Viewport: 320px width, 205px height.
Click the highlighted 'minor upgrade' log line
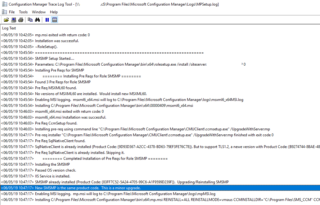point(88,188)
